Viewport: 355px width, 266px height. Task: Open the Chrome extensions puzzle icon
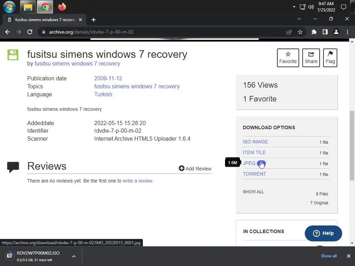tap(314, 32)
